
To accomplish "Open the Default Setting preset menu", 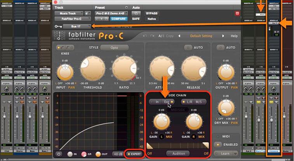I will pyautogui.click(x=201, y=36).
